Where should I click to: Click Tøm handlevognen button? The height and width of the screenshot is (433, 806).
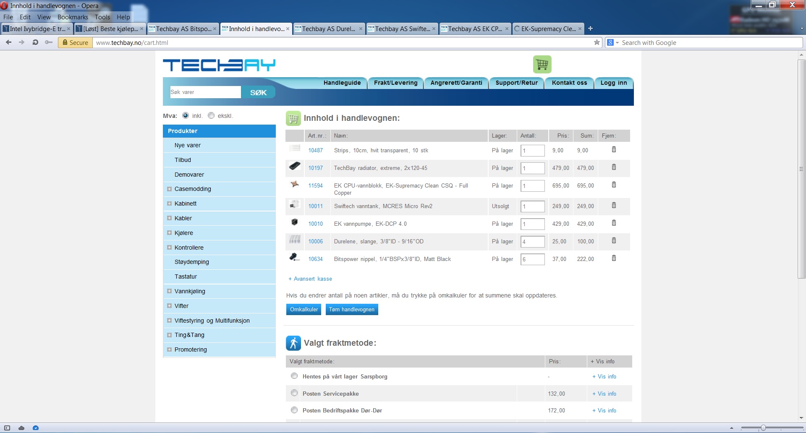[x=352, y=309]
